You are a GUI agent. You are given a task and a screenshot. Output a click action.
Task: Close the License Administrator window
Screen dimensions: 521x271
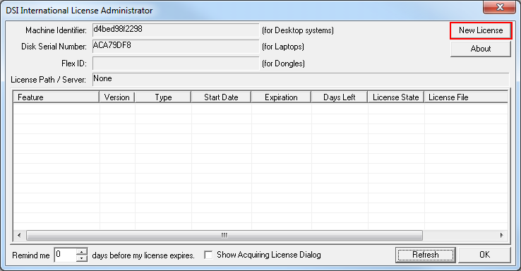[499, 7]
